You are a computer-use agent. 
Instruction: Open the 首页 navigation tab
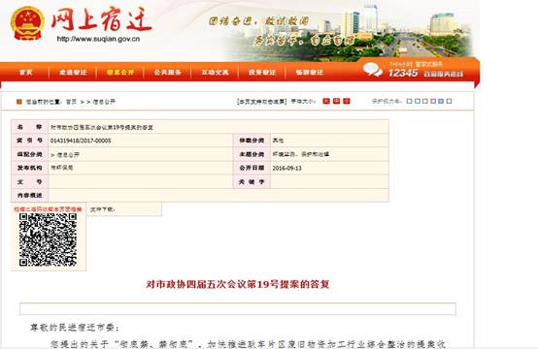click(25, 73)
